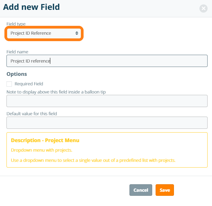212x206 pixels.
Task: Click the Description - Project Menu heading
Action: (45, 140)
